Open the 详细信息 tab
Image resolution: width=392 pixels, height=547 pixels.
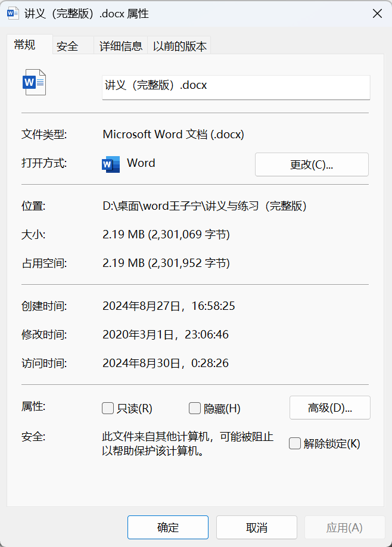[121, 46]
